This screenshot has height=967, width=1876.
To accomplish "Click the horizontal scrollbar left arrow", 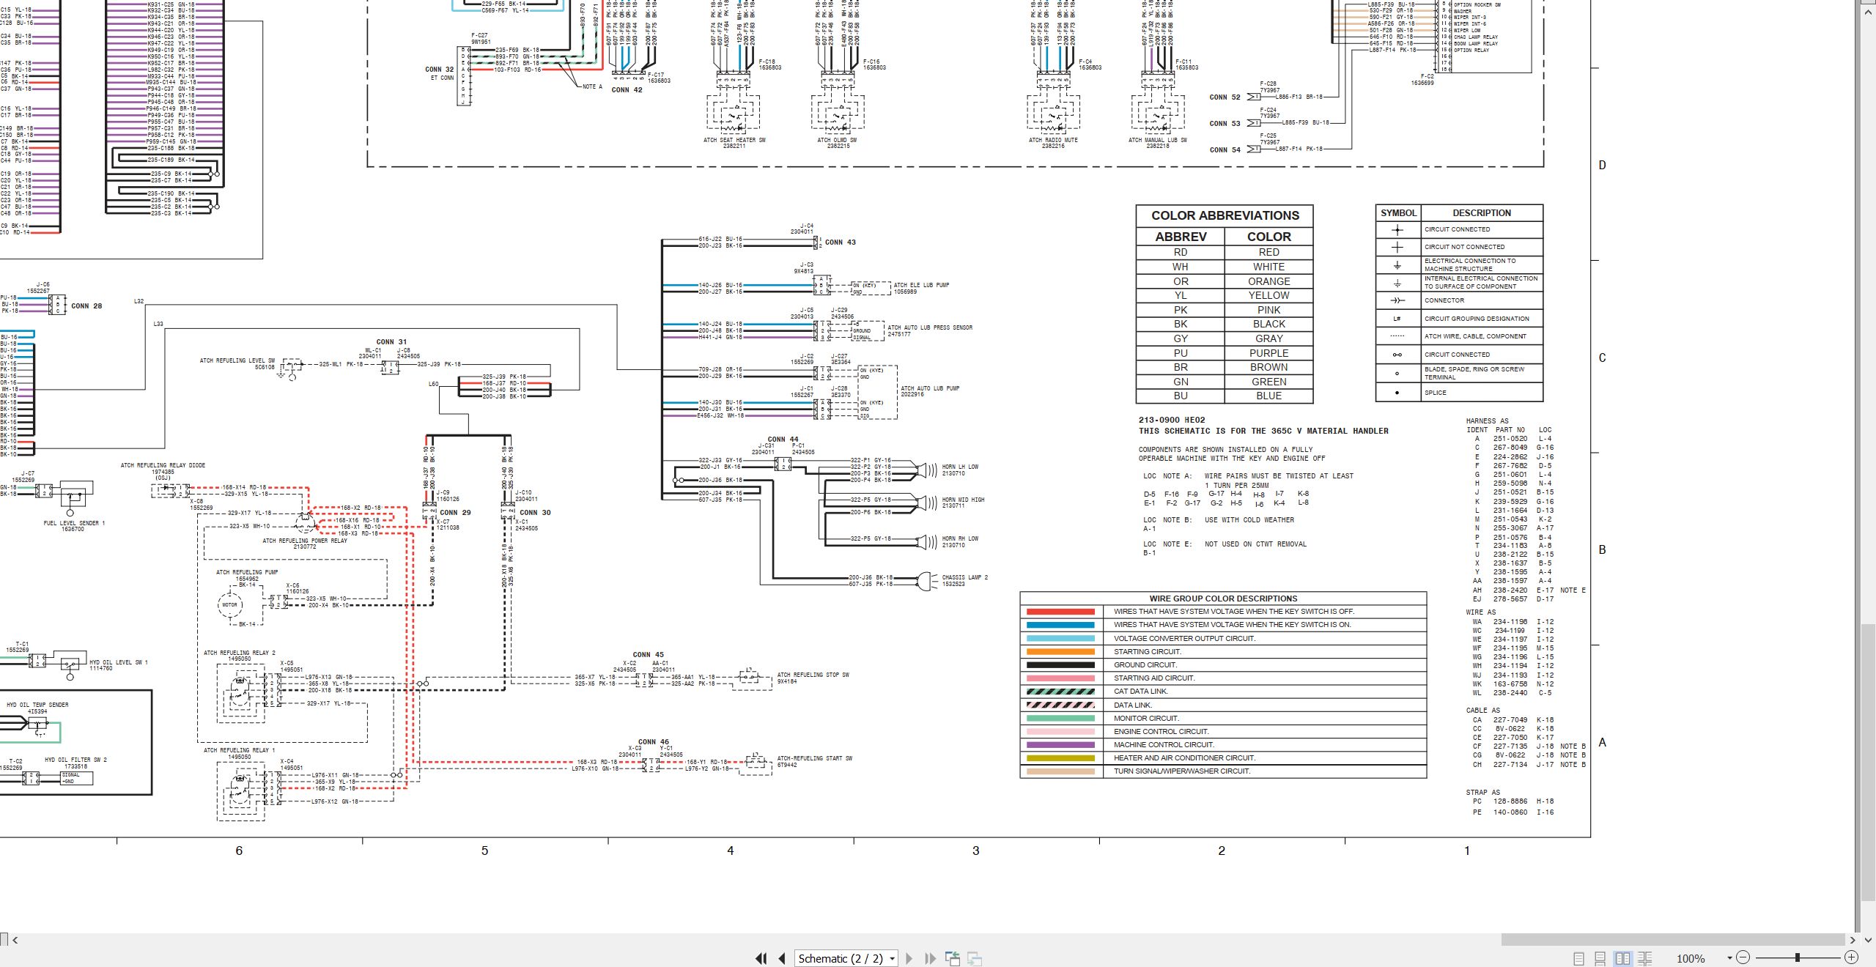I will click(x=15, y=940).
